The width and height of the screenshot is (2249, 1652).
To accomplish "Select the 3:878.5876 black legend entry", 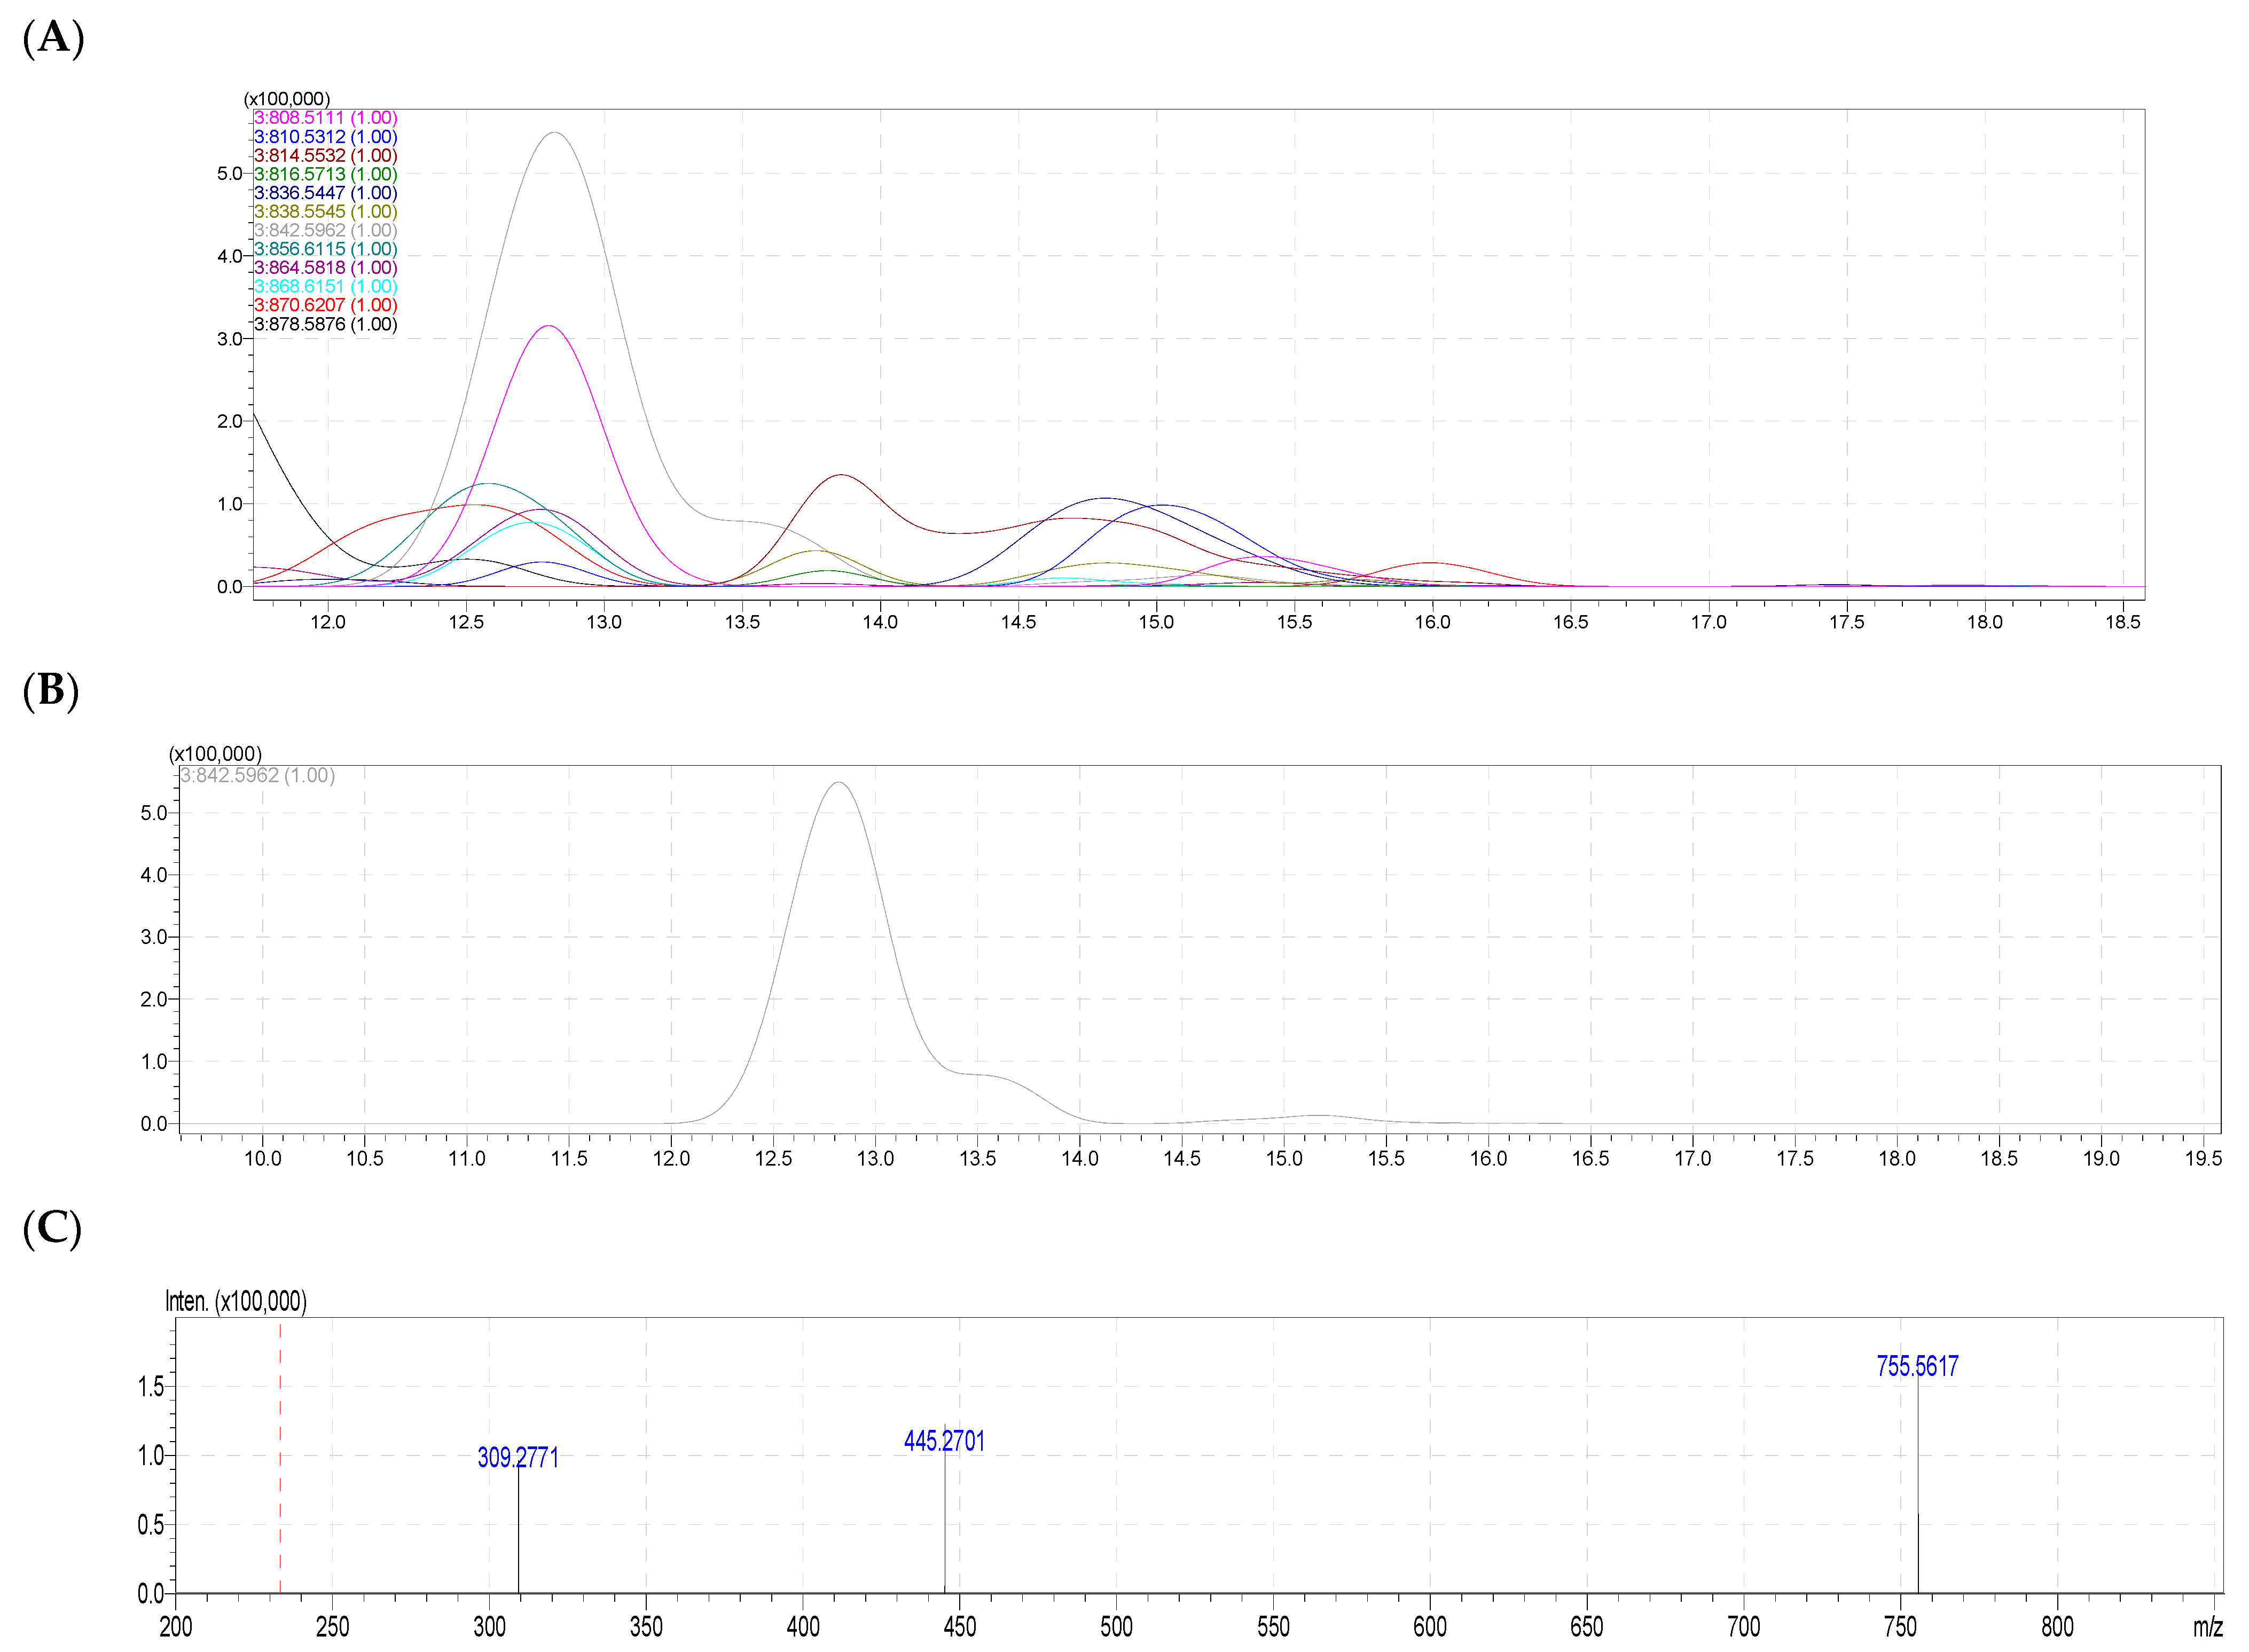I will pos(325,324).
